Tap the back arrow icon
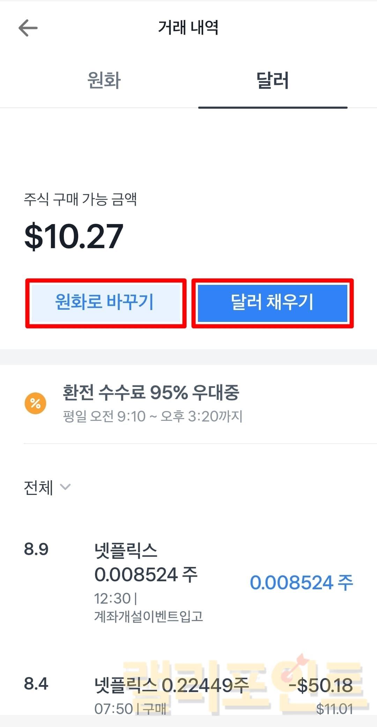Viewport: 377px width, 727px height. click(28, 28)
